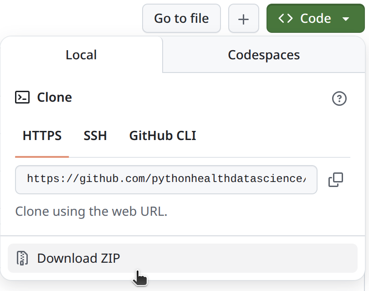
Task: Click the 'Clone using the web URL' text
Action: coord(91,212)
